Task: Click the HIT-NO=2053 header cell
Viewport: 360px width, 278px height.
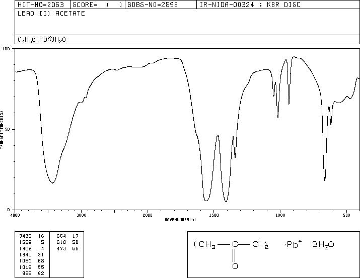Action: pyautogui.click(x=41, y=5)
